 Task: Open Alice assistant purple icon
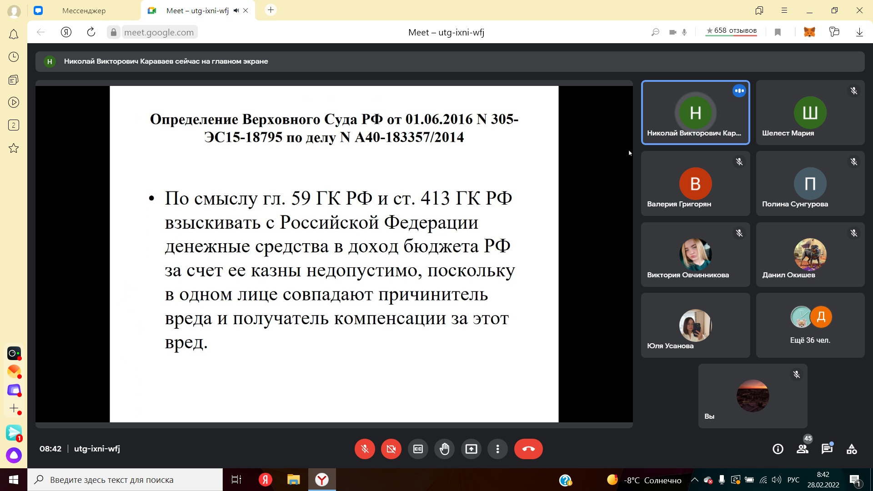[14, 455]
